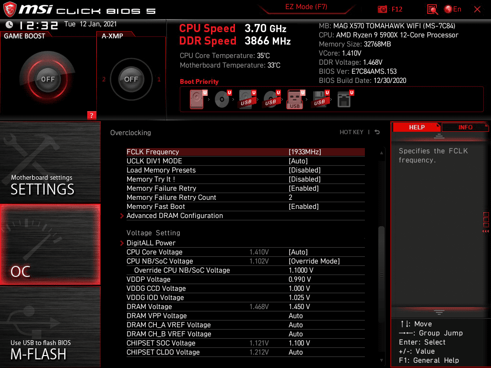Open the OC overclocking section
The width and height of the screenshot is (491, 368).
(50, 244)
